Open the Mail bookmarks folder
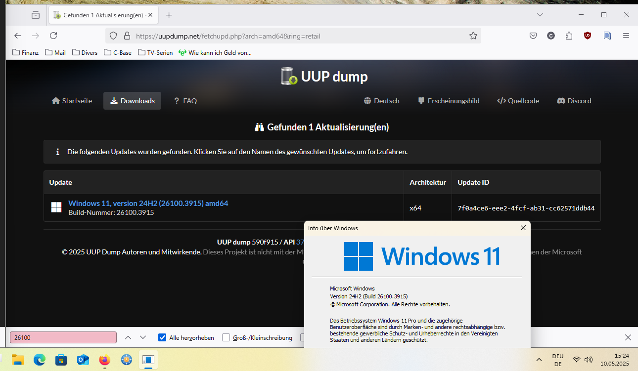 coord(55,52)
